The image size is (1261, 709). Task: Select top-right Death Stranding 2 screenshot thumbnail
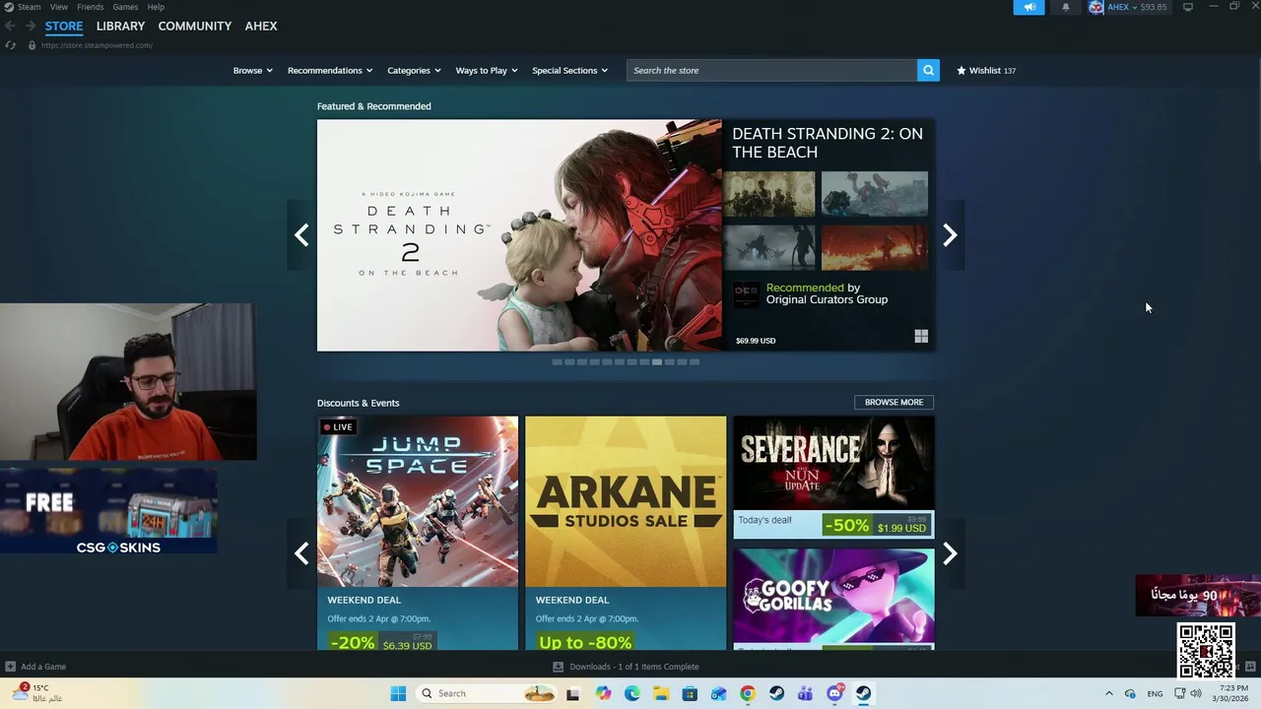click(x=875, y=194)
